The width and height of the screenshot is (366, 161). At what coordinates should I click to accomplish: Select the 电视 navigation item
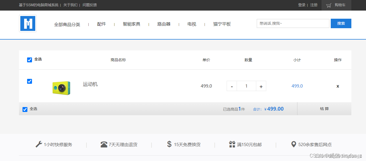pyautogui.click(x=191, y=24)
